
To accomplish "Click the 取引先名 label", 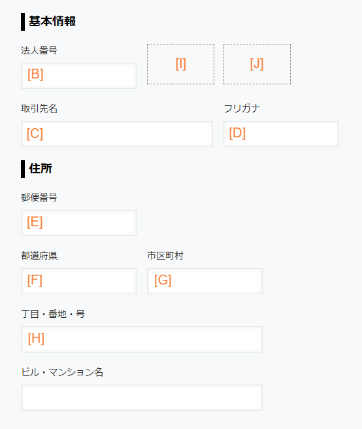I will pyautogui.click(x=39, y=109).
